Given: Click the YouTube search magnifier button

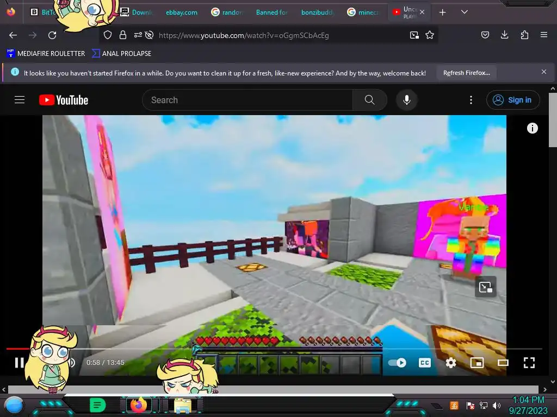Looking at the screenshot, I should (369, 100).
